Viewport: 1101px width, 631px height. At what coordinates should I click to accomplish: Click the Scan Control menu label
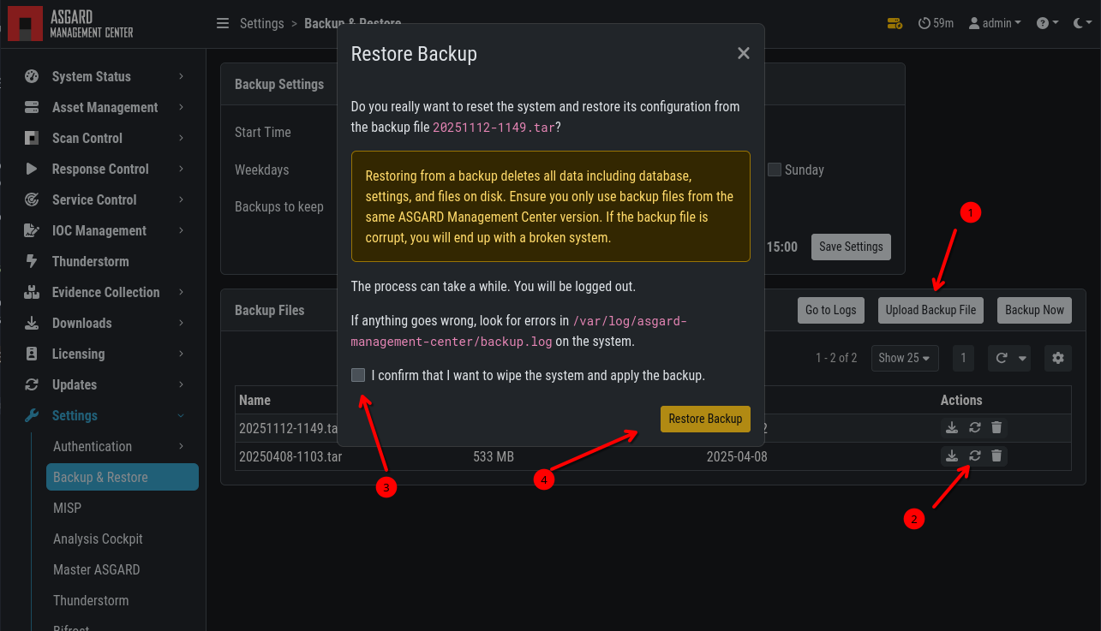tap(87, 138)
